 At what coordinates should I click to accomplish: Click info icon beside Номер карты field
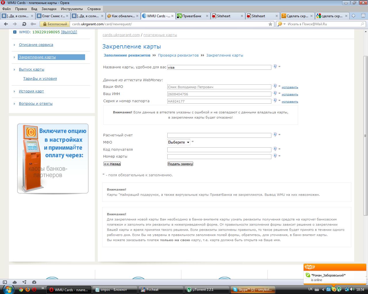tap(275, 156)
